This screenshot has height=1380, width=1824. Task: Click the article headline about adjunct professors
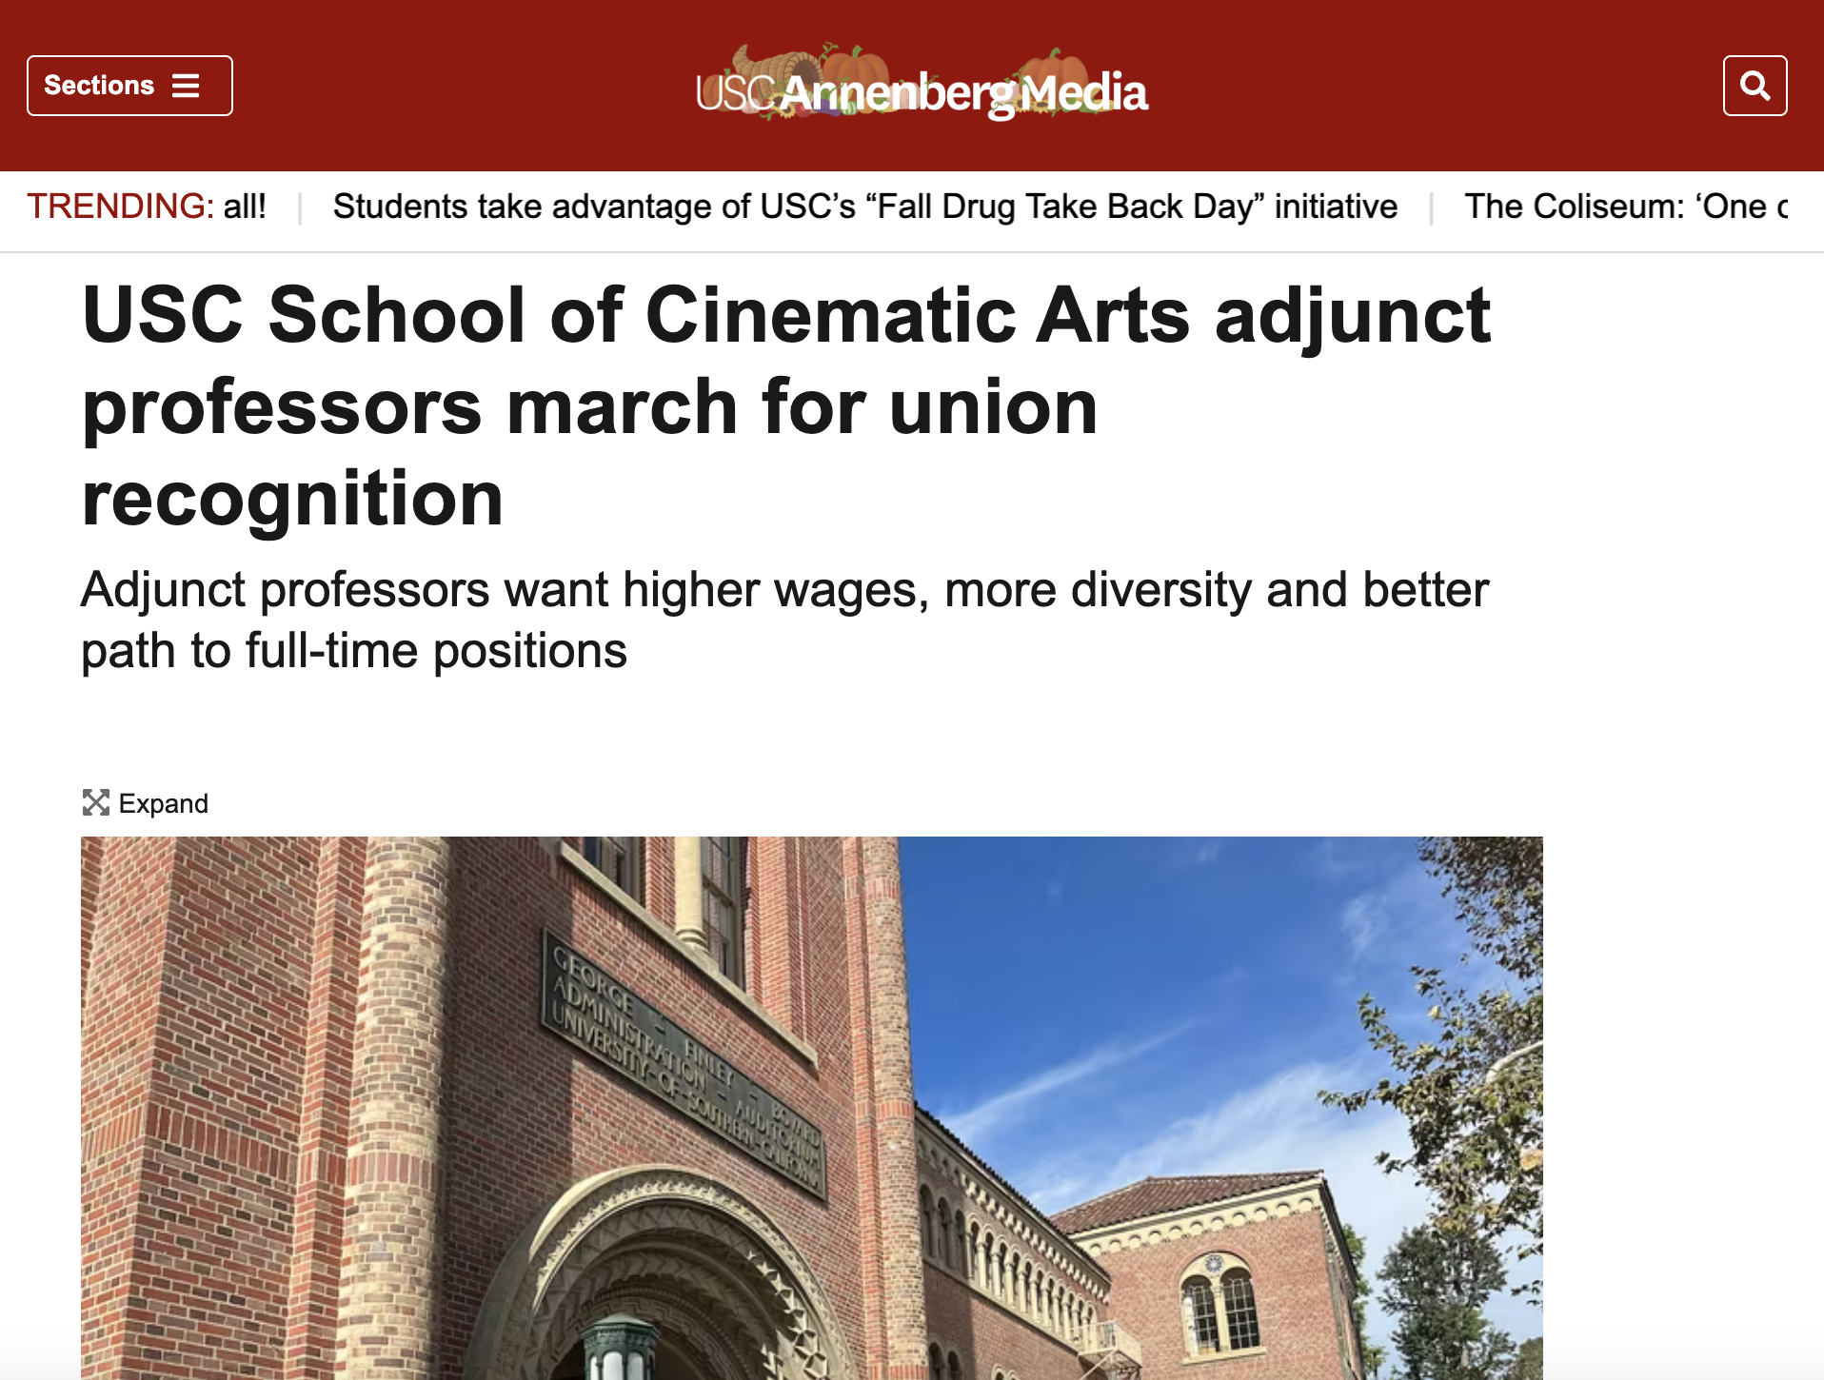pyautogui.click(x=786, y=405)
